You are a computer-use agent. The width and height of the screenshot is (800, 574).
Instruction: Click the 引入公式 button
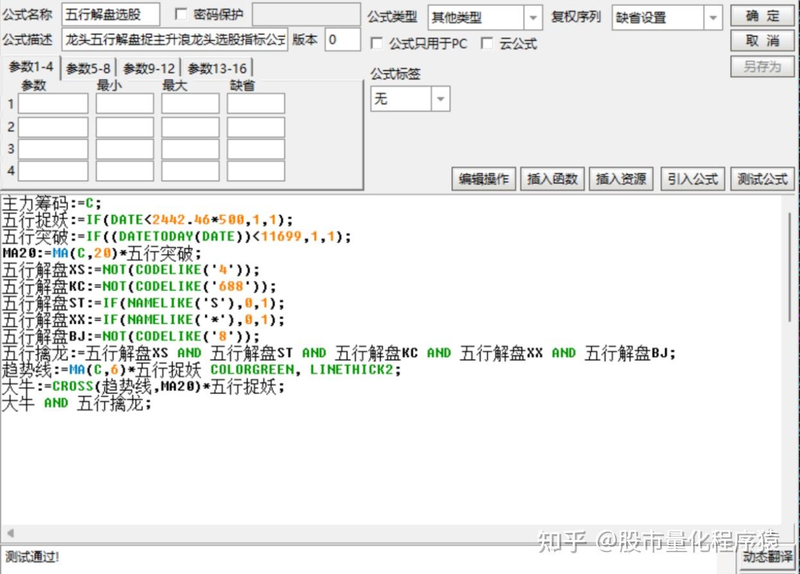pos(693,179)
